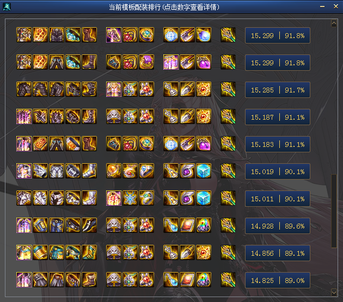
Task: Click the scroll up arrow
Action: point(334,23)
